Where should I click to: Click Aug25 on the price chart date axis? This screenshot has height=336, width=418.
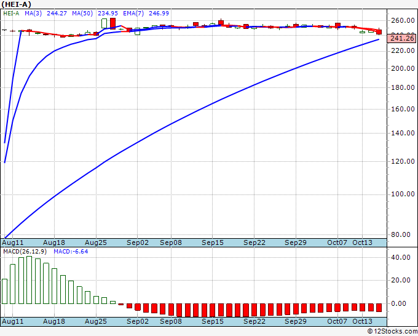[x=96, y=243]
